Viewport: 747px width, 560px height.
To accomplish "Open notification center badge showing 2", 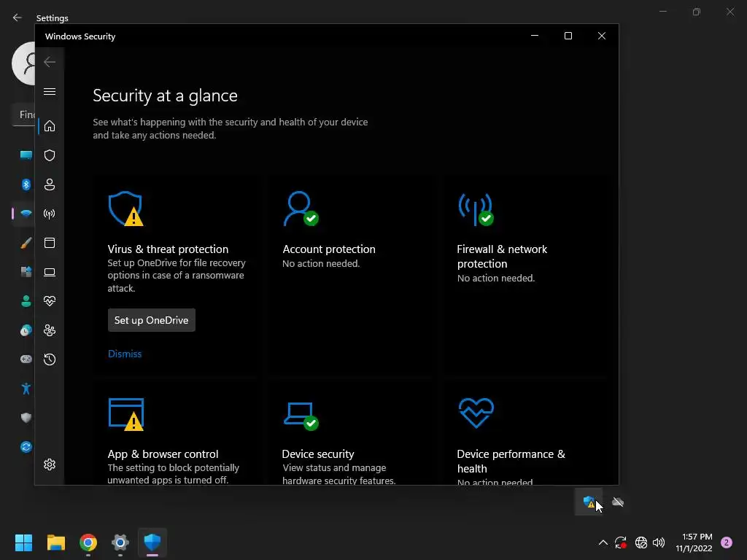I will click(x=727, y=542).
